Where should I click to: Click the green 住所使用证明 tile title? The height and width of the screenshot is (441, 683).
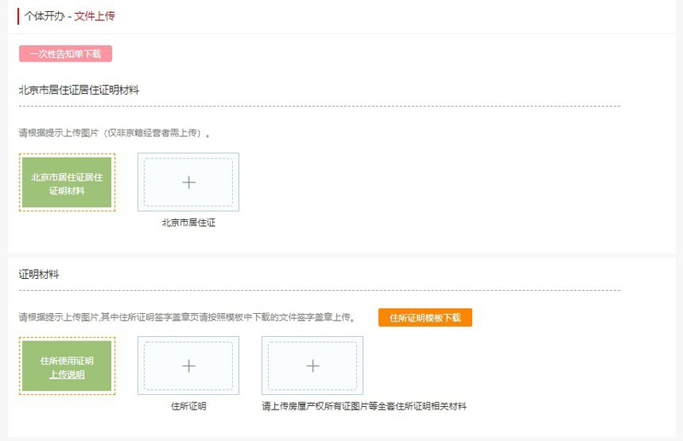67,361
